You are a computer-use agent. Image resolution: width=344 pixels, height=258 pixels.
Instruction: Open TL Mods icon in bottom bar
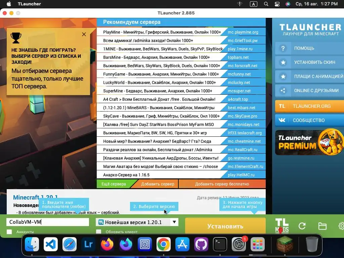(x=282, y=226)
